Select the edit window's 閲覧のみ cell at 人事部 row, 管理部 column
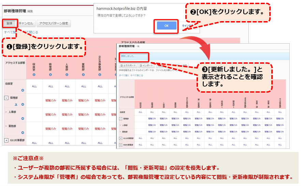Screen dimensions: 301x186 (x=51, y=115)
